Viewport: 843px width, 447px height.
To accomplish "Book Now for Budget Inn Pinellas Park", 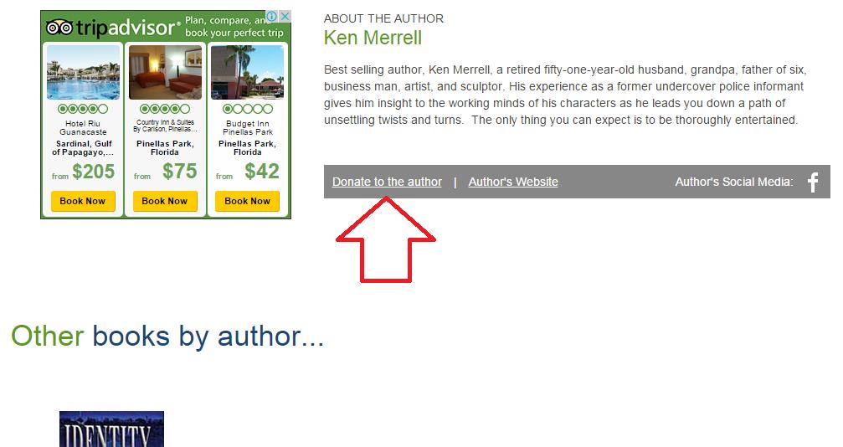I will point(247,201).
